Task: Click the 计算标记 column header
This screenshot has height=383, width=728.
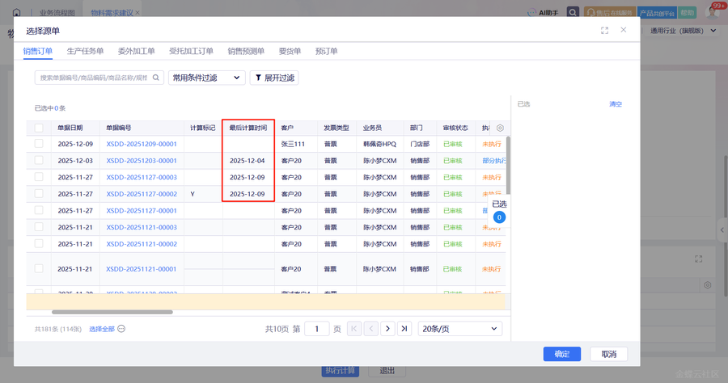Action: tap(203, 128)
